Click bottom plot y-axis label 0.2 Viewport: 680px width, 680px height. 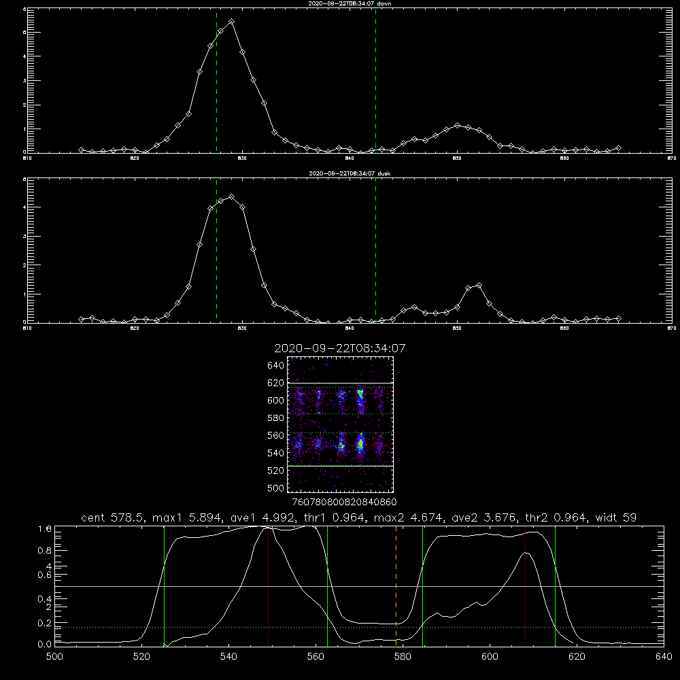45,623
